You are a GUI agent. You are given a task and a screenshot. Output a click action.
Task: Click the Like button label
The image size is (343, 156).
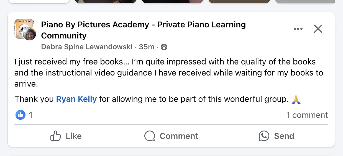74,136
